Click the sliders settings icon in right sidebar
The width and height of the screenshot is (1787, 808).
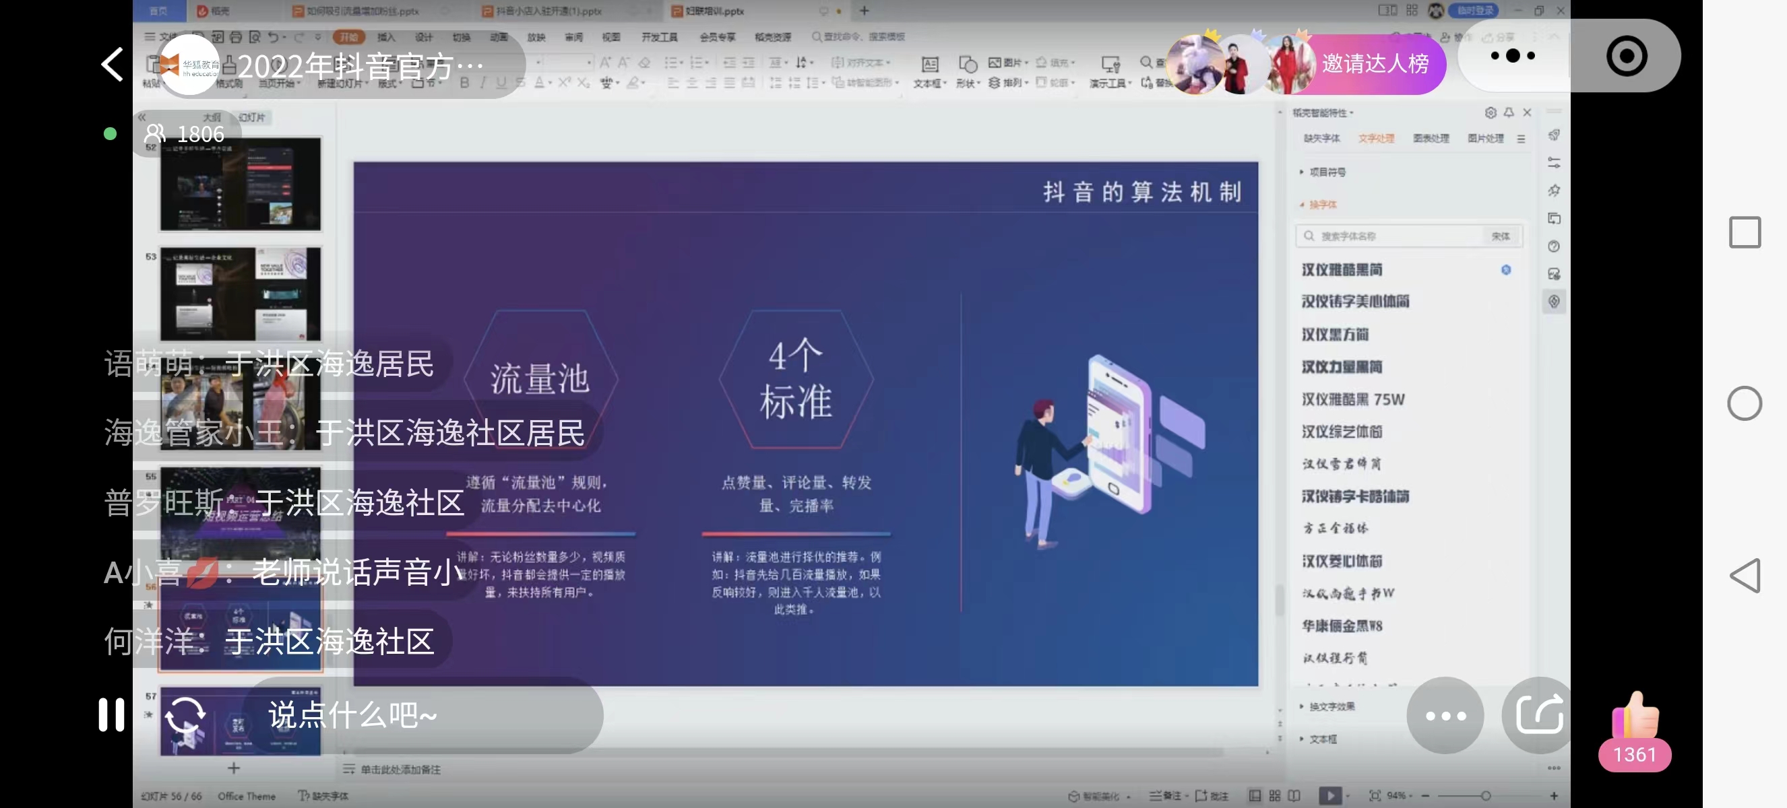1554,163
